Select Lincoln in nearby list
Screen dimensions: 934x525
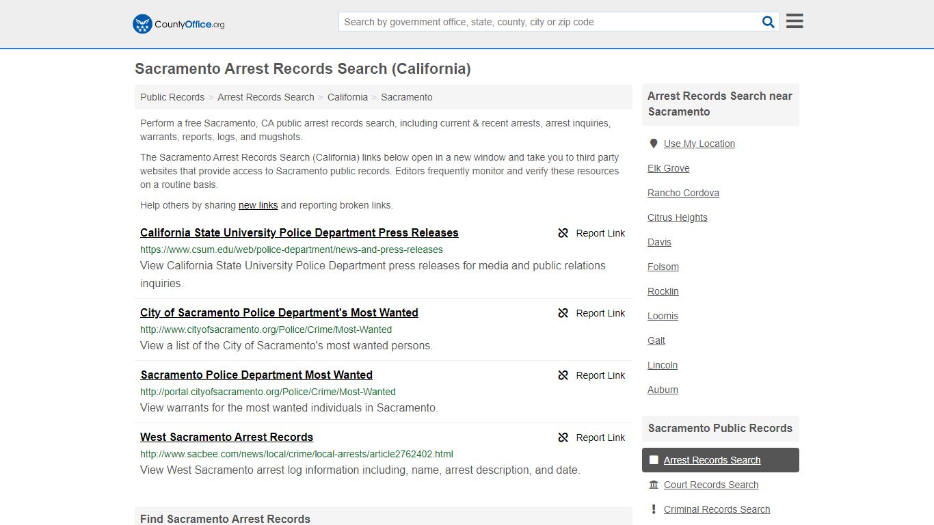[663, 365]
